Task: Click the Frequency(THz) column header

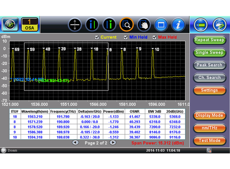Action: pyautogui.click(x=63, y=112)
